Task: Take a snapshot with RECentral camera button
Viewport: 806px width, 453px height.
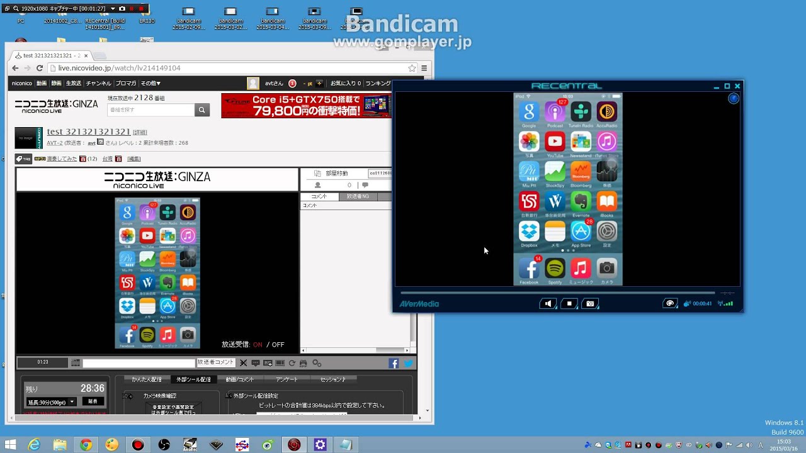Action: (x=590, y=303)
